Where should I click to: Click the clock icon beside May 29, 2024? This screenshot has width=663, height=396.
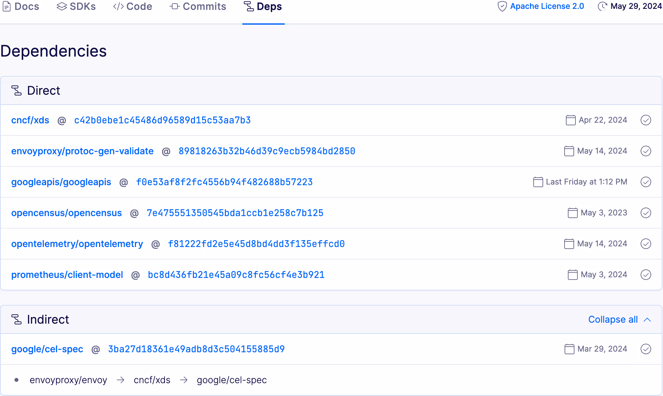pyautogui.click(x=603, y=6)
